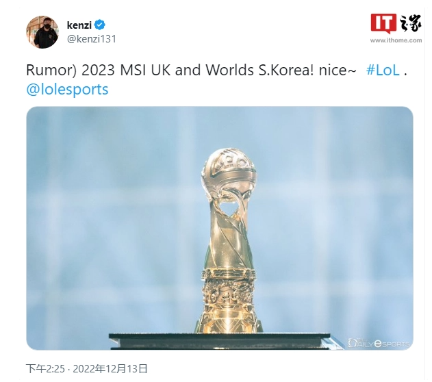Click the 之家 calligraphy logo text
This screenshot has width=432, height=382.
coord(410,23)
